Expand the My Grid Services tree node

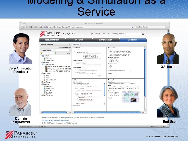41,95
